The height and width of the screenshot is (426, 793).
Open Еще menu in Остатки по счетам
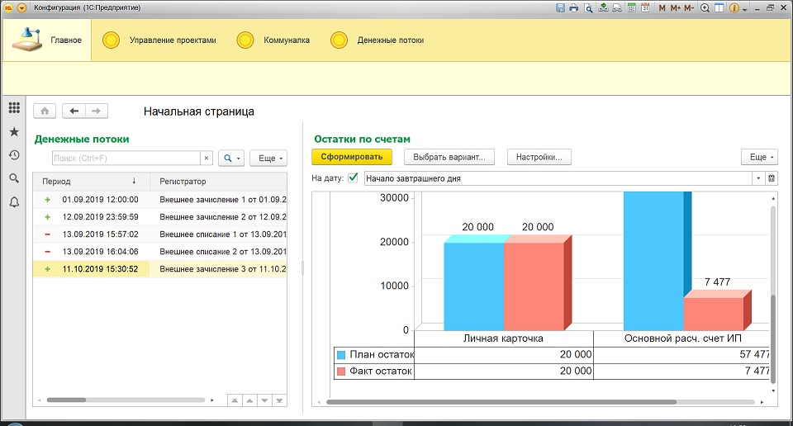(760, 157)
